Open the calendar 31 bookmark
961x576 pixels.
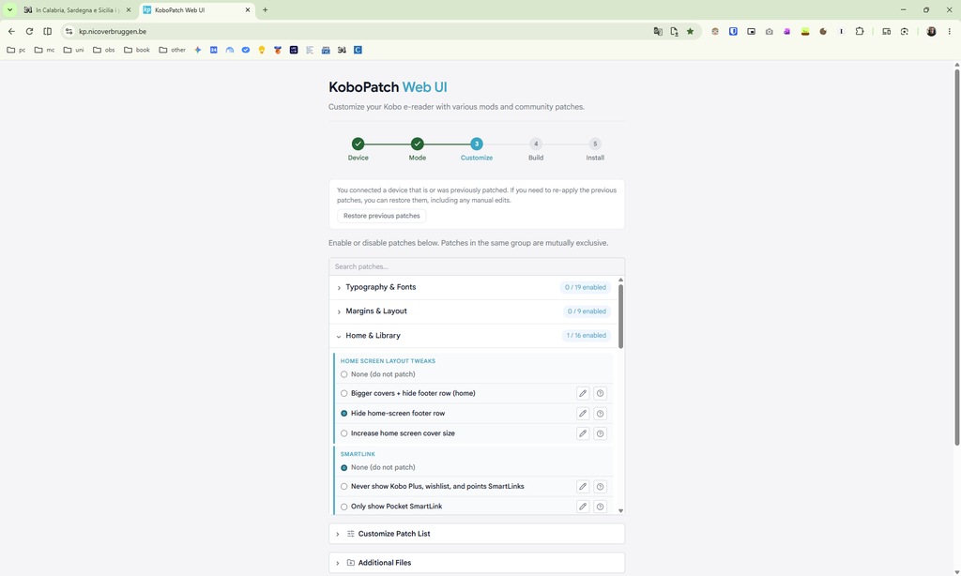[213, 50]
